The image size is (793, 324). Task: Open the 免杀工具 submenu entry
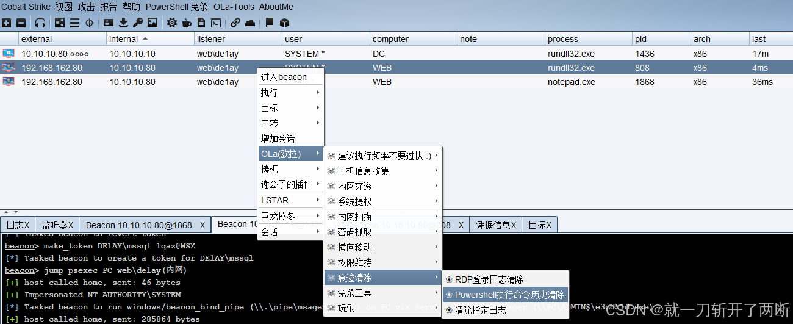coord(382,293)
